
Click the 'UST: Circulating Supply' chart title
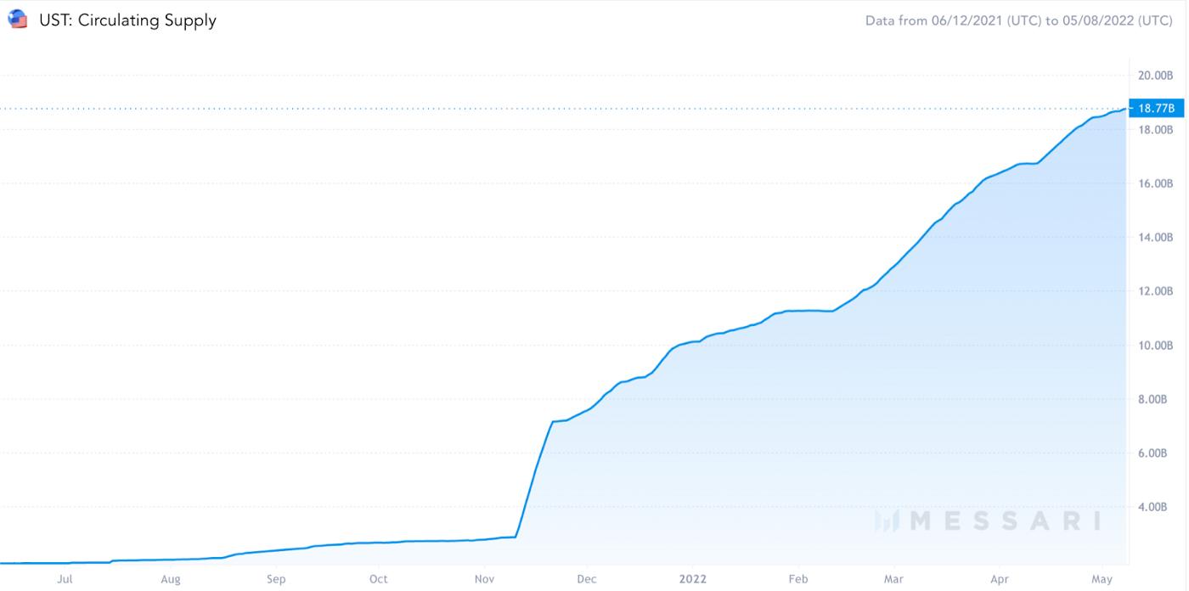click(x=127, y=20)
